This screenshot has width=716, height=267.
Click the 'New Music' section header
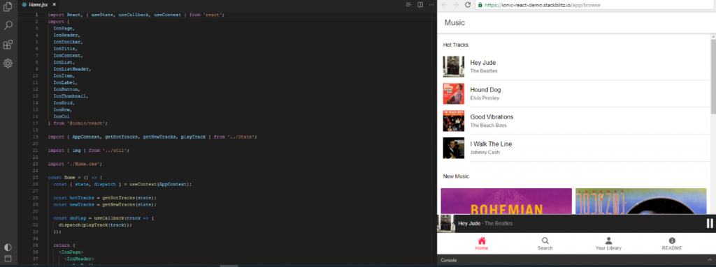(456, 176)
